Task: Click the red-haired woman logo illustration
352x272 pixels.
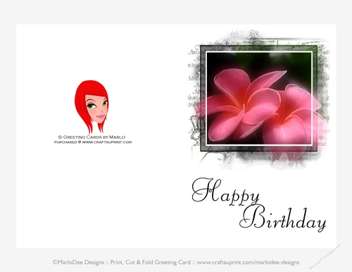Action: pos(92,107)
